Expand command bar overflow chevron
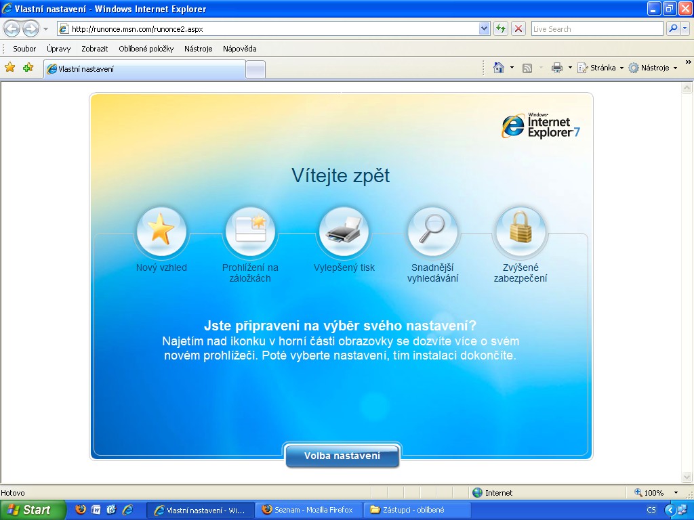This screenshot has height=520, width=694. [x=689, y=62]
